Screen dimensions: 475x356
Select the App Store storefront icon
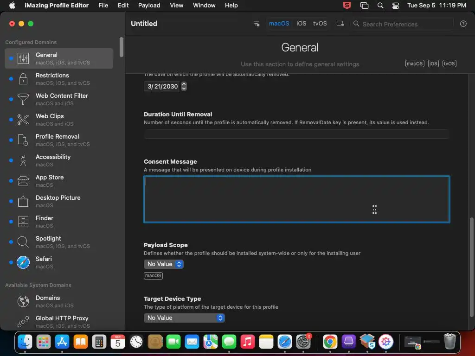click(x=23, y=181)
